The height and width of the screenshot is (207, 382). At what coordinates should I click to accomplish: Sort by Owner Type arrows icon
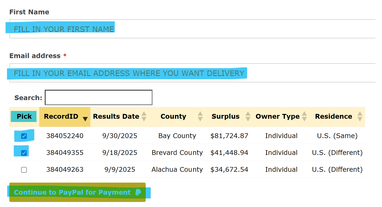pyautogui.click(x=304, y=116)
